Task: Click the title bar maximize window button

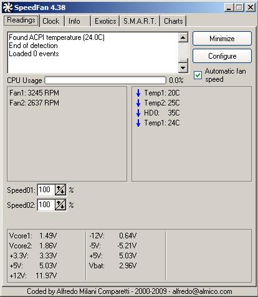Action: [239, 7]
